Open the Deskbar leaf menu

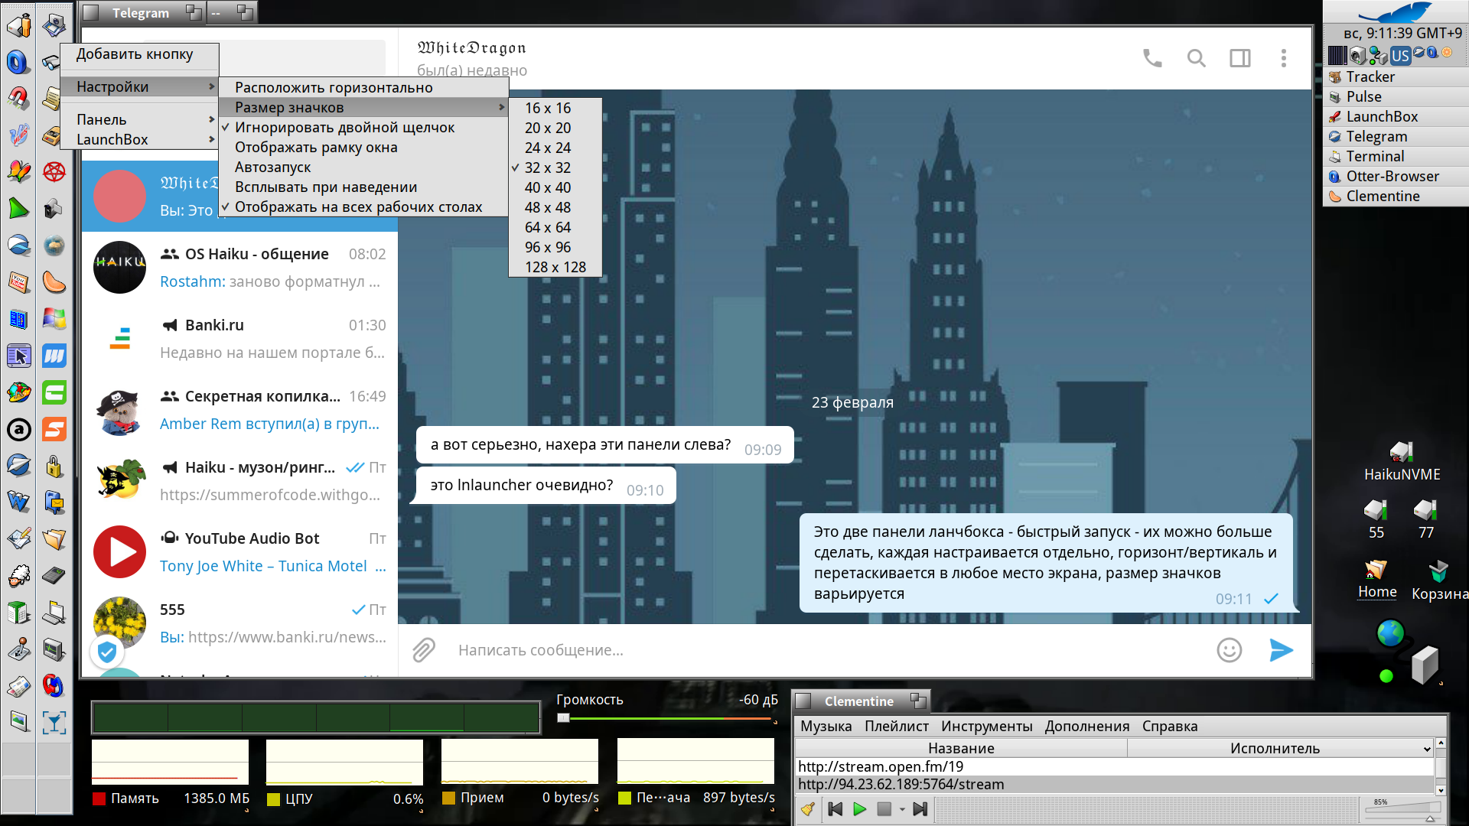pyautogui.click(x=1396, y=12)
